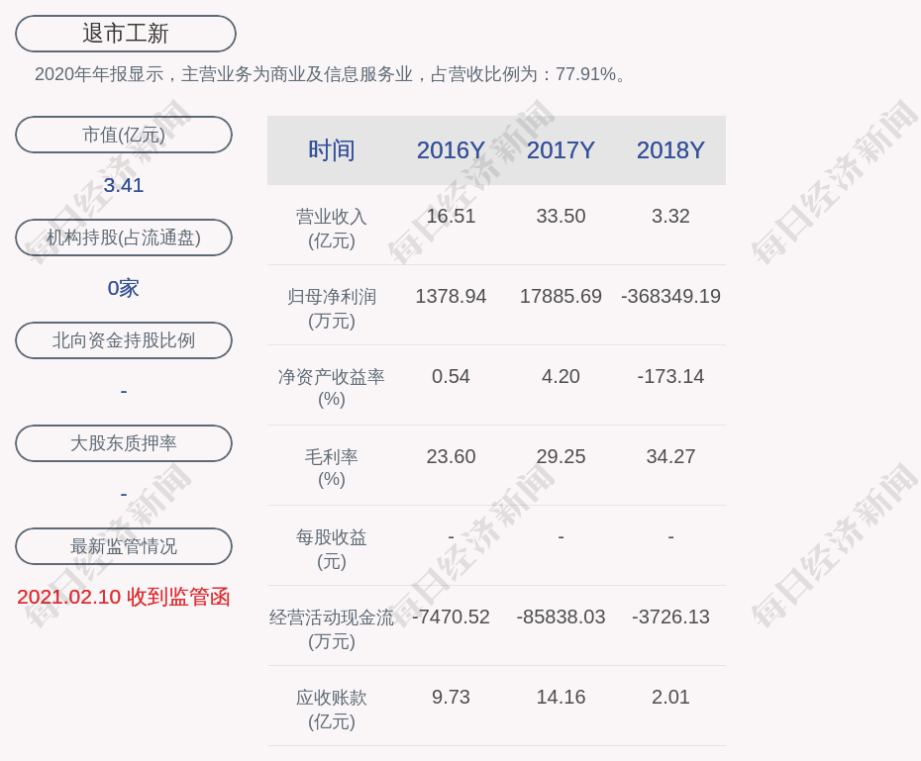Select the 归母净利润(万元) row label

point(332,309)
